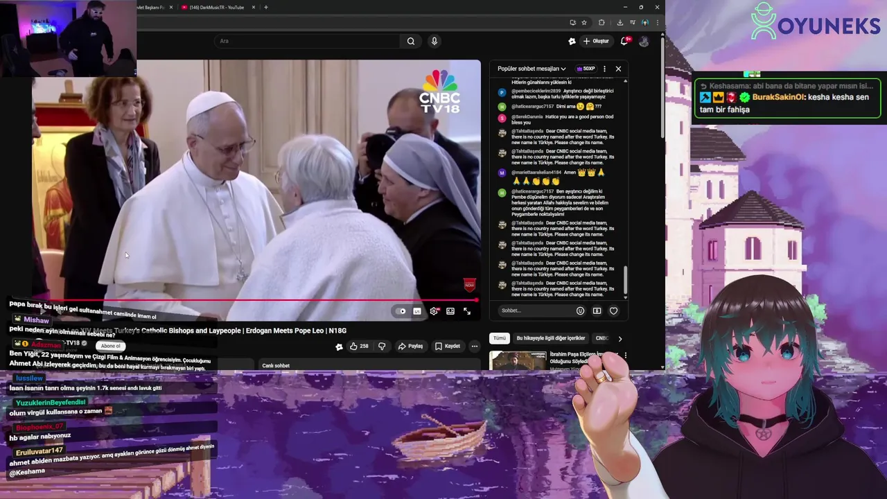Click the Eruiluvatar147 overlay chat username
The image size is (887, 499).
pos(39,451)
